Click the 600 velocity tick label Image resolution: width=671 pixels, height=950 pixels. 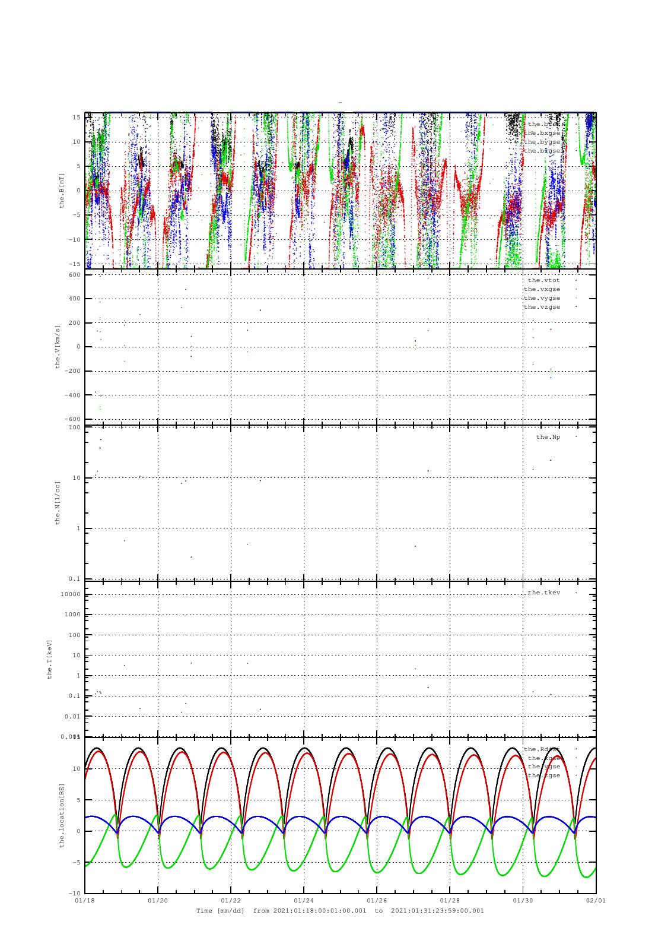click(74, 274)
